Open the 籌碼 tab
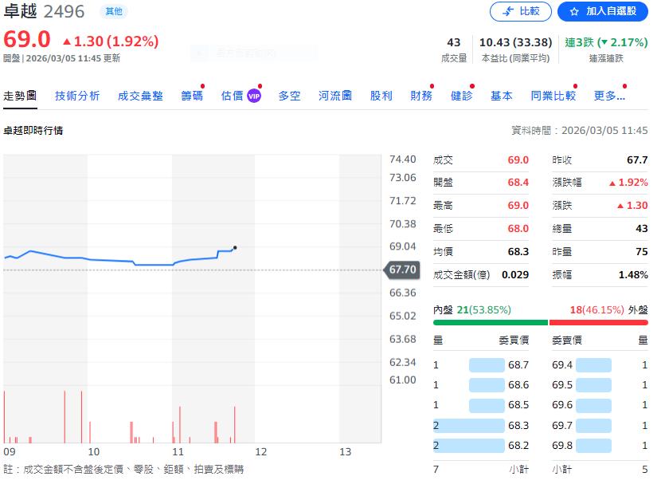Screen dimensions: 661x492 pos(192,96)
